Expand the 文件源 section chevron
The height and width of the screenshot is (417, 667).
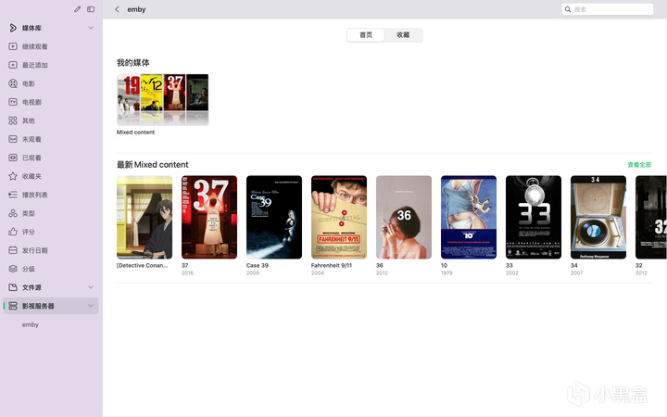[91, 287]
